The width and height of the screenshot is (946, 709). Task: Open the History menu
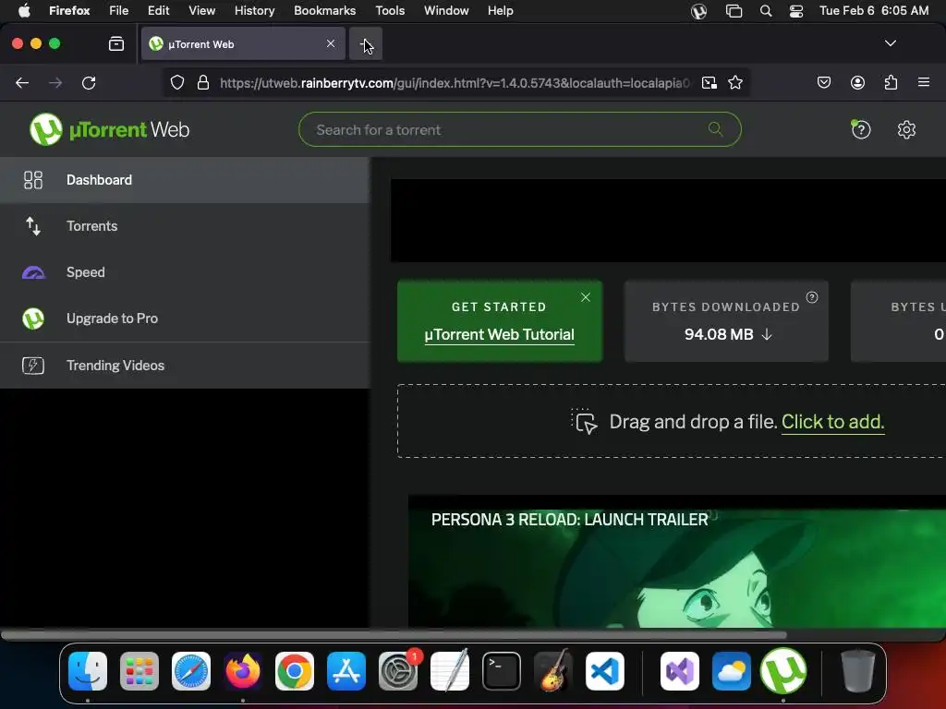click(x=254, y=10)
